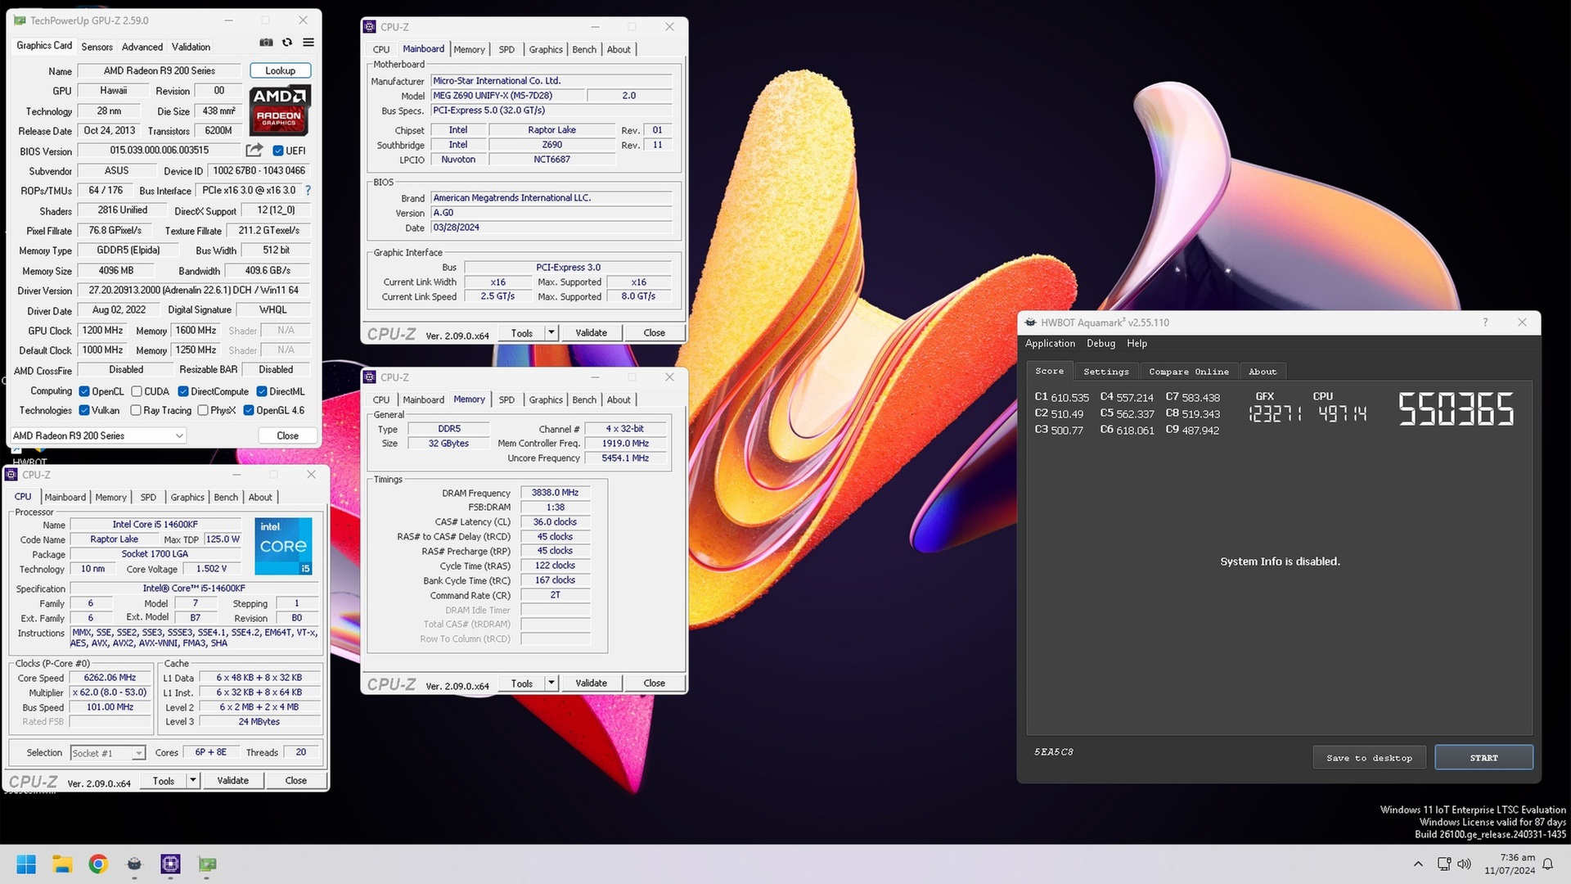Click the Intel Core i5 logo badge
Viewport: 1571px width, 884px height.
[x=283, y=545]
